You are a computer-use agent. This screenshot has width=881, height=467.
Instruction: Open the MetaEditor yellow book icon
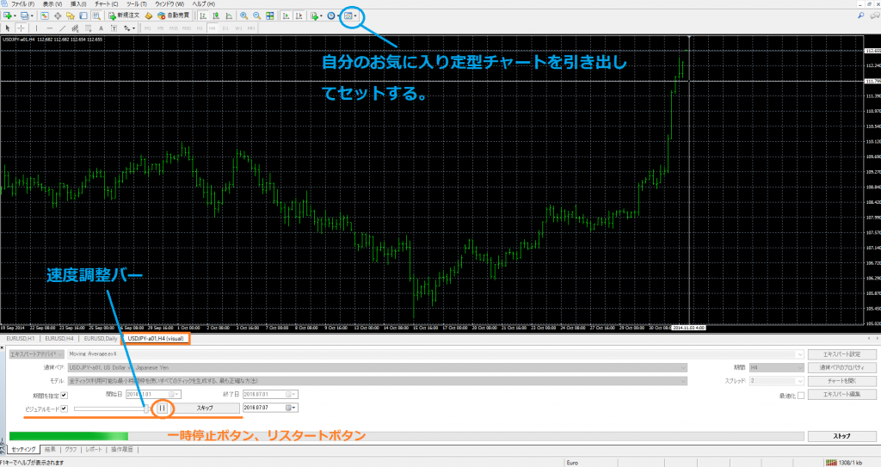148,15
